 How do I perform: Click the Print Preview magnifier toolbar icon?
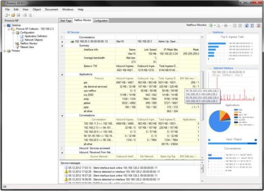tap(30, 15)
